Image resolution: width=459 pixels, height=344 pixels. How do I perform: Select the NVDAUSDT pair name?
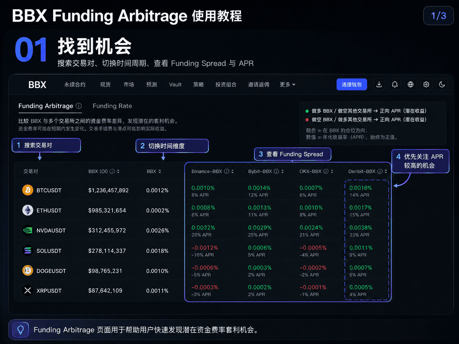[x=51, y=231]
